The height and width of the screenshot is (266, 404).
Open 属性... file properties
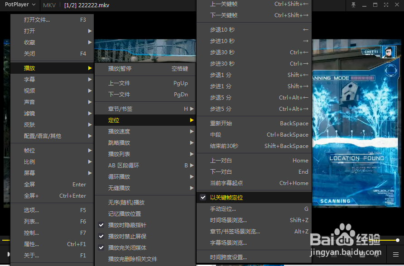point(52,244)
